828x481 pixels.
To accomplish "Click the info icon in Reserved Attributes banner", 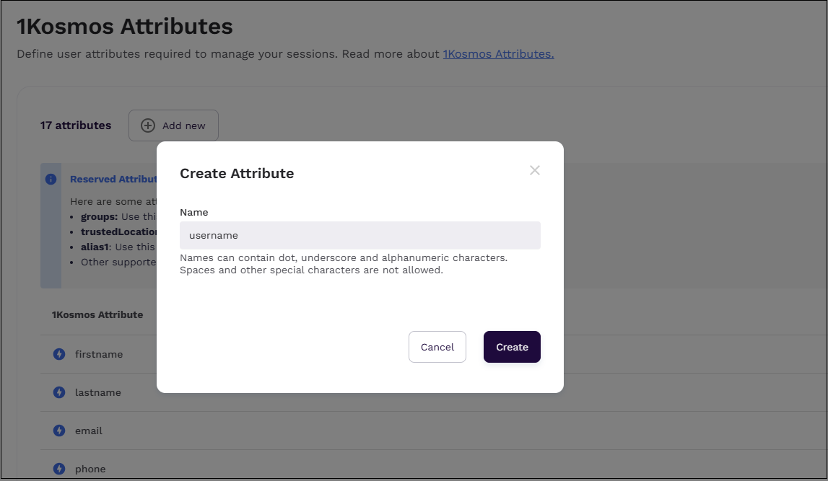I will point(51,180).
